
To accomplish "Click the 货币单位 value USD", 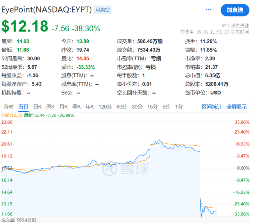I will click(x=215, y=93).
